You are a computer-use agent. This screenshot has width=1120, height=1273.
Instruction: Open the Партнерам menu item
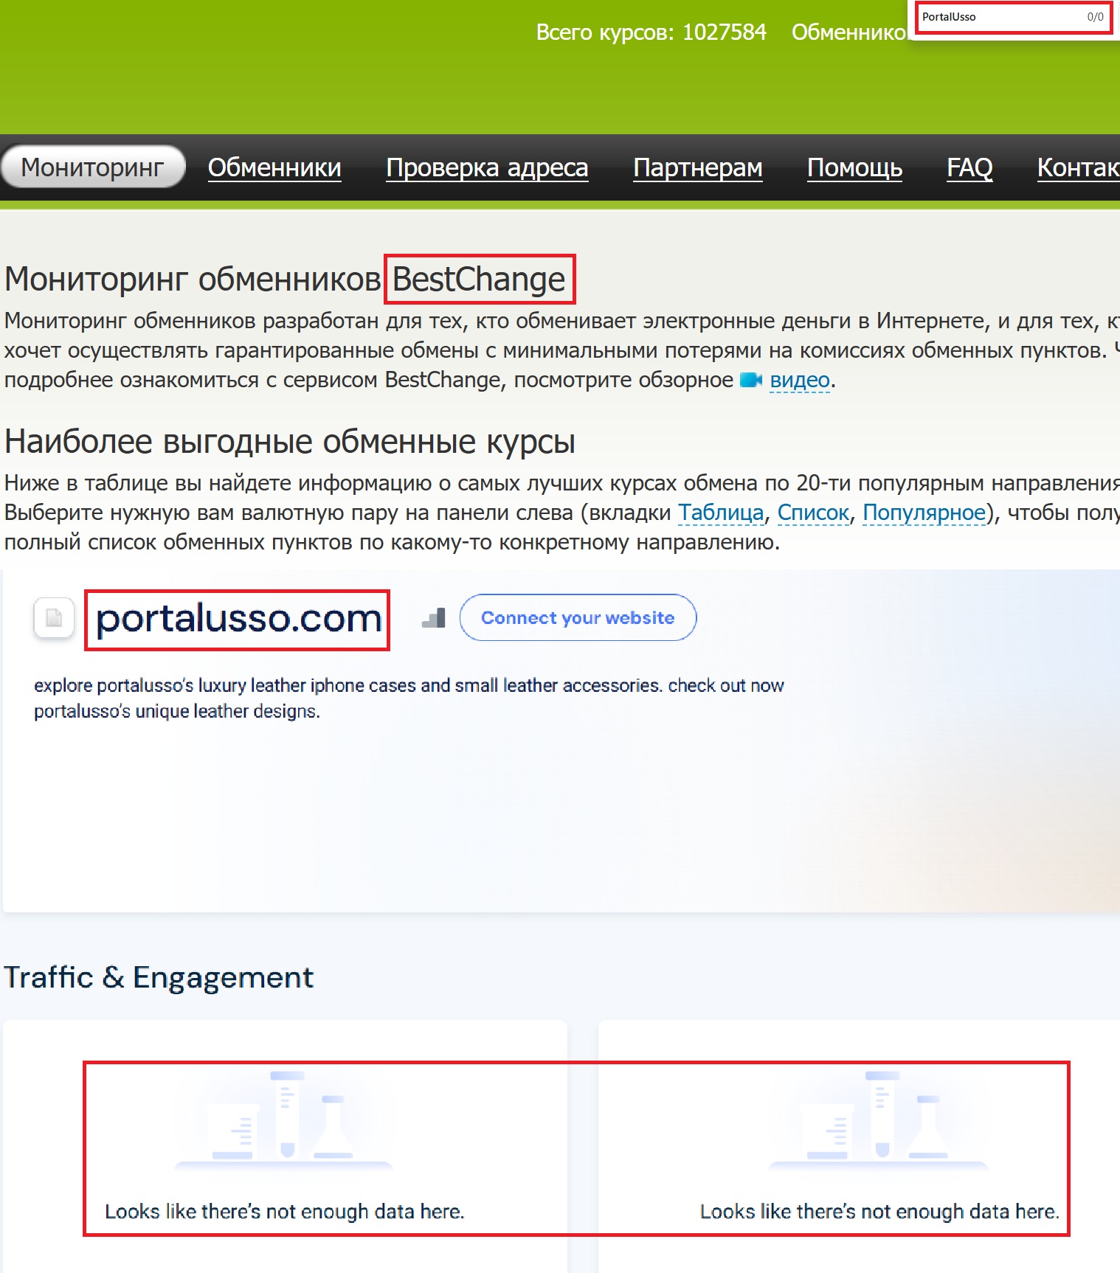[698, 167]
